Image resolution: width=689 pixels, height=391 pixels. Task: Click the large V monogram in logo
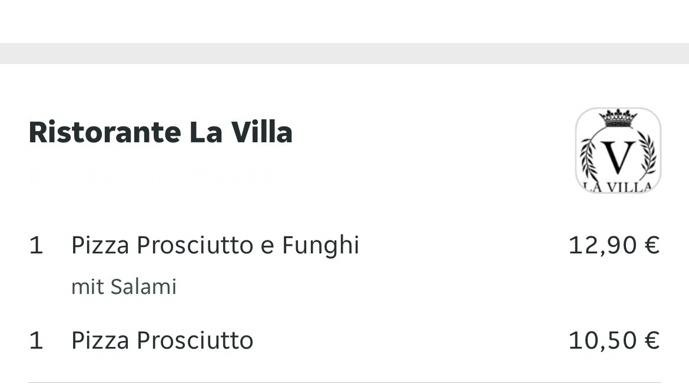[x=618, y=157]
